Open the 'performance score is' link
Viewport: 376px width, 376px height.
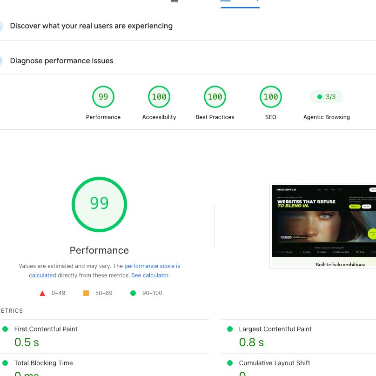152,266
